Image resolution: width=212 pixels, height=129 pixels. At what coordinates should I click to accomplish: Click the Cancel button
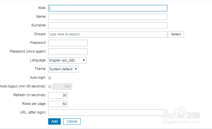click(x=72, y=121)
